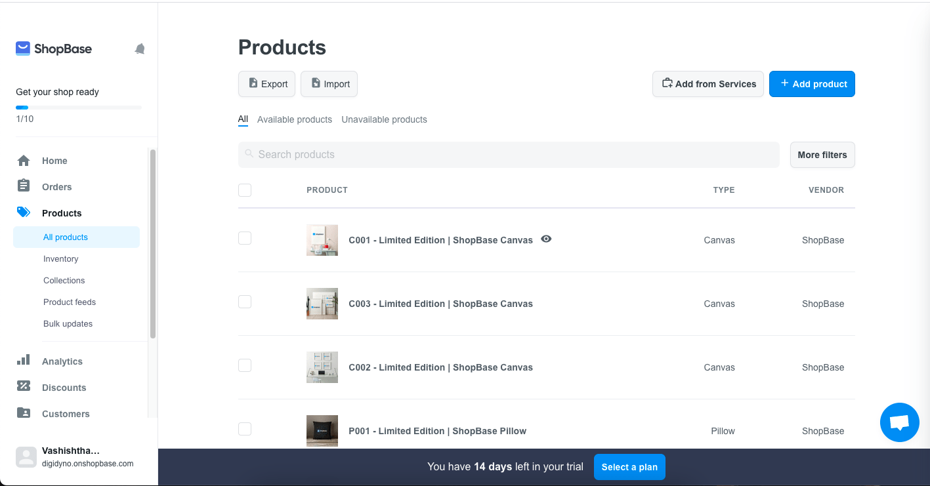Open Product feeds submenu item
Screen dimensions: 930x486
pos(70,302)
